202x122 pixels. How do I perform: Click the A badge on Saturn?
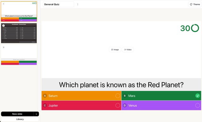45,96
